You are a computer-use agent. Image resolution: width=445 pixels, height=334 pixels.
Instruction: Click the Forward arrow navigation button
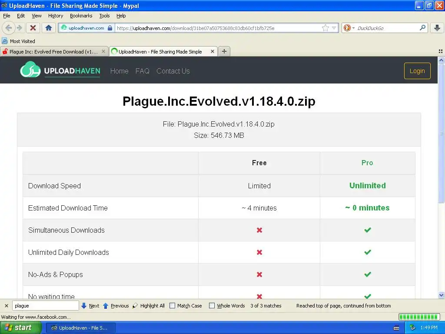pyautogui.click(x=19, y=28)
